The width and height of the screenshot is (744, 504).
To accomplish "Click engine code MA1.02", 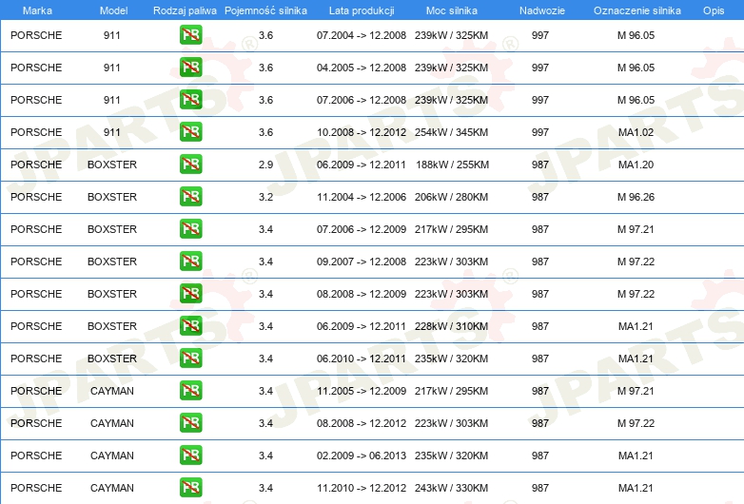I will 636,132.
